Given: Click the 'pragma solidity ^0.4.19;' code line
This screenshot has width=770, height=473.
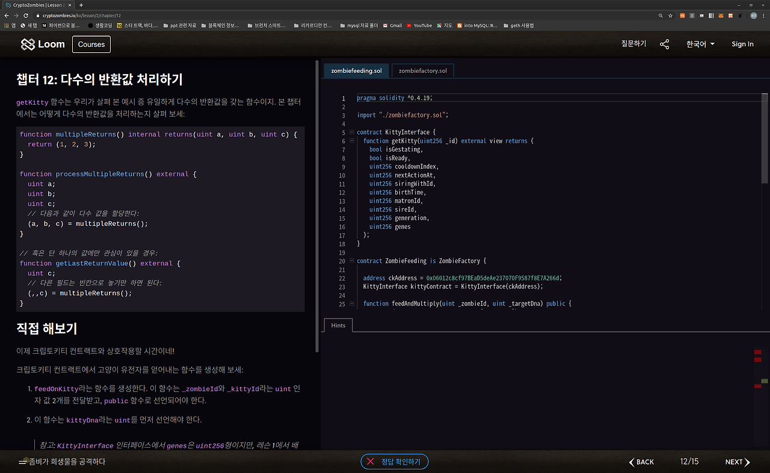Looking at the screenshot, I should click(x=395, y=98).
